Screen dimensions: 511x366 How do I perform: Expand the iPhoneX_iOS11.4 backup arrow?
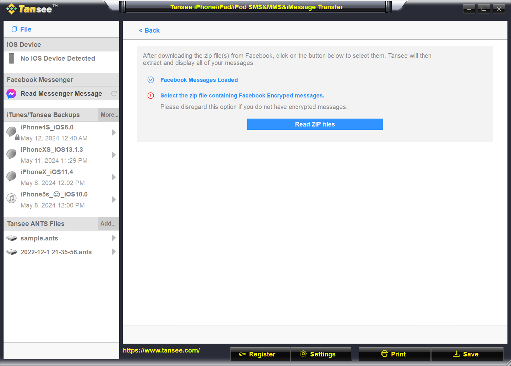[x=114, y=177]
